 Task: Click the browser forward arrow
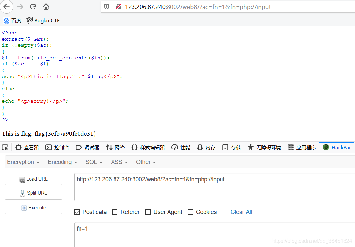tap(20, 7)
